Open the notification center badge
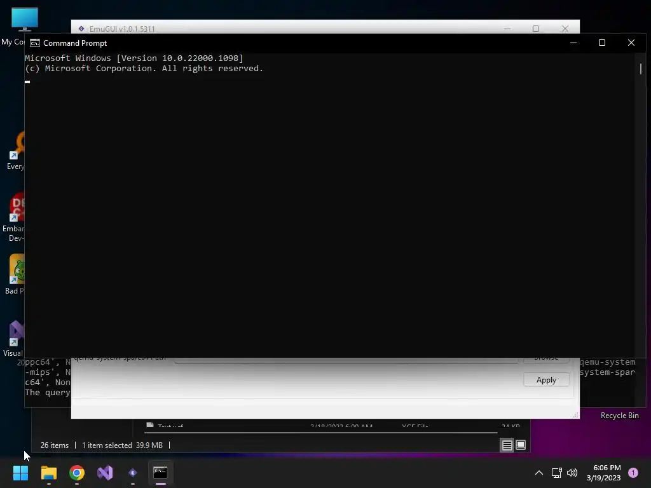Image resolution: width=651 pixels, height=488 pixels. pyautogui.click(x=633, y=473)
